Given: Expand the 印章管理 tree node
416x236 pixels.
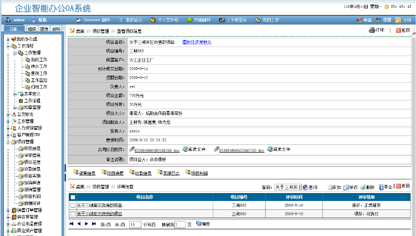Looking at the screenshot, I should point(15,108).
